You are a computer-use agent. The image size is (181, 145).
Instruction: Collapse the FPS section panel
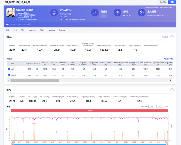pos(172,90)
